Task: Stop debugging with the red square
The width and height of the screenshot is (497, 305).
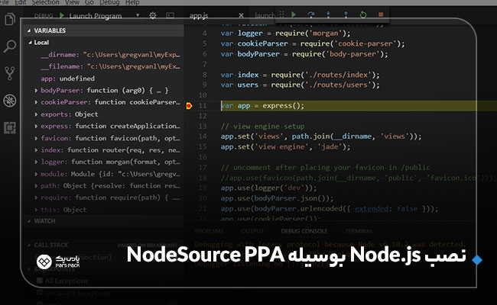Action: [381, 14]
